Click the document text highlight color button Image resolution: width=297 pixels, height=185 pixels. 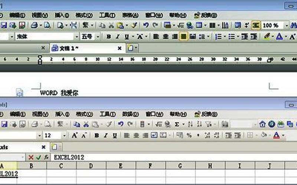(267, 36)
